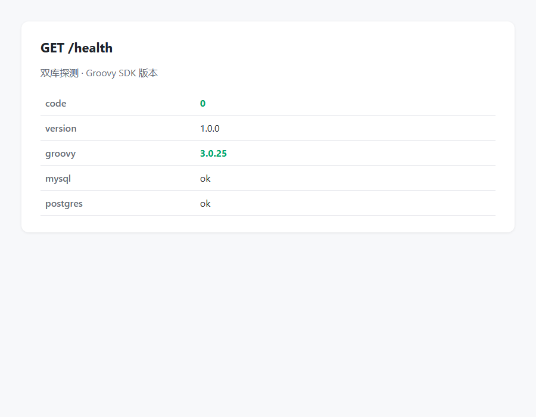Select the 'ok' value in the postgres row

205,203
